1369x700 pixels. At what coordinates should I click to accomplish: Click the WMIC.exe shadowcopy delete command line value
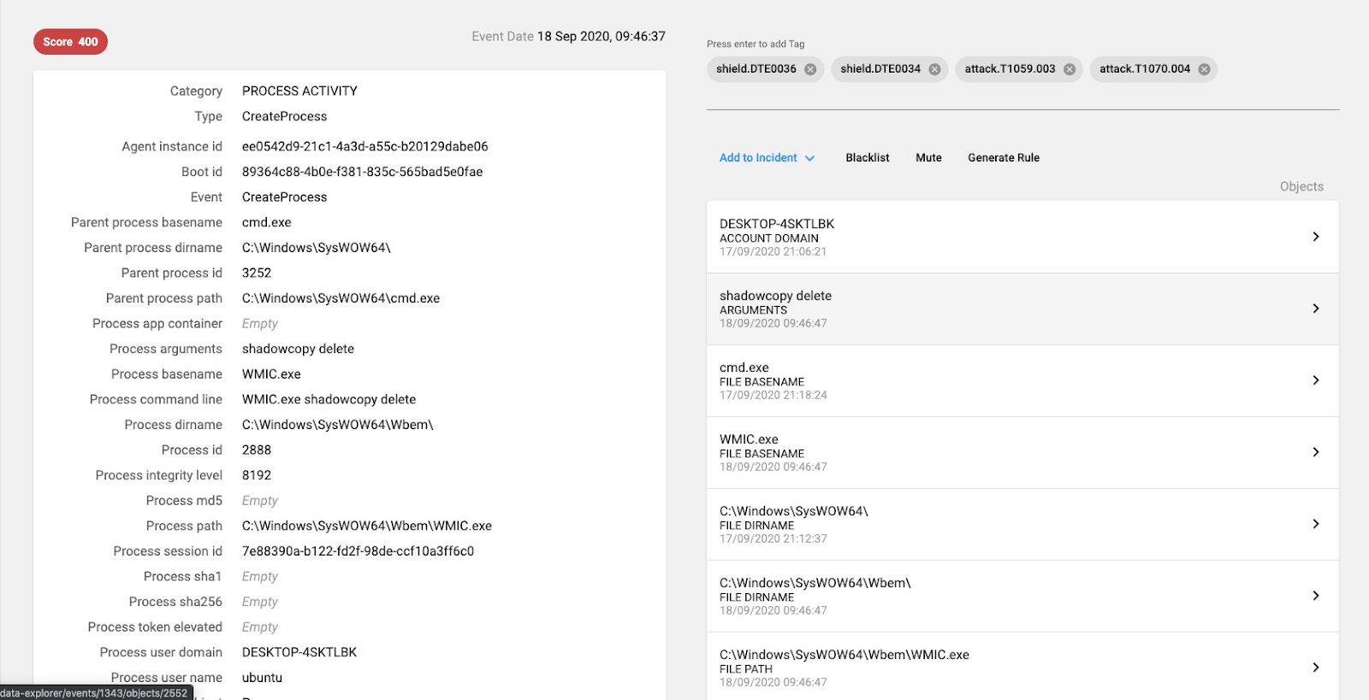tap(329, 400)
